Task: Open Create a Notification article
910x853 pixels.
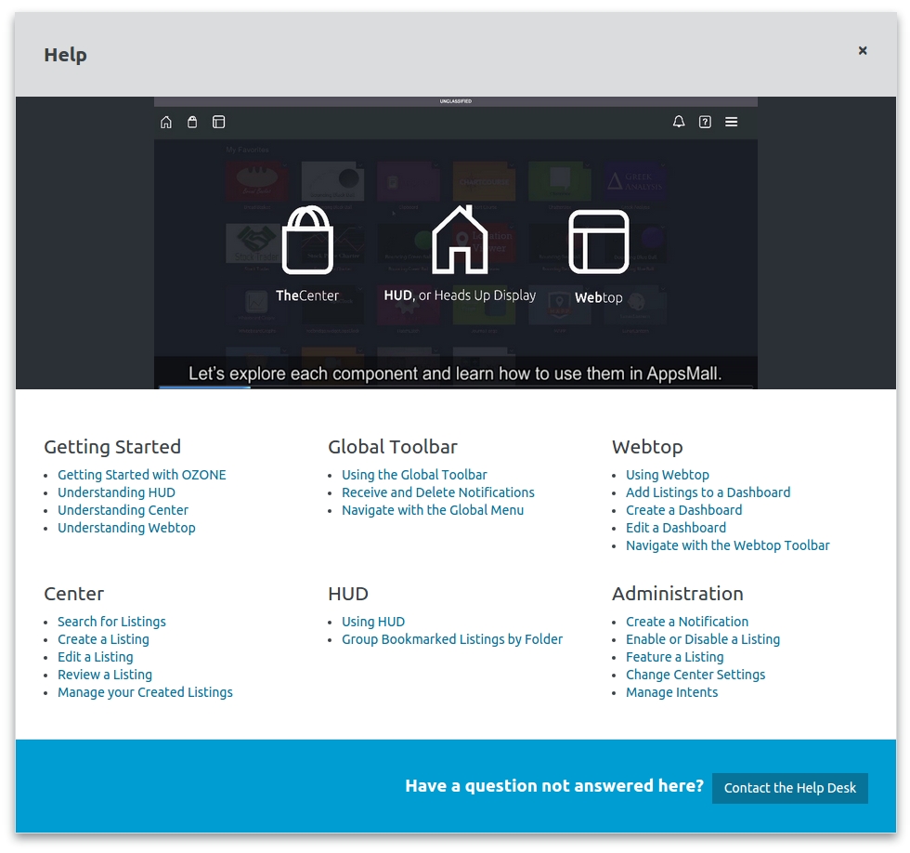Action: click(x=687, y=622)
